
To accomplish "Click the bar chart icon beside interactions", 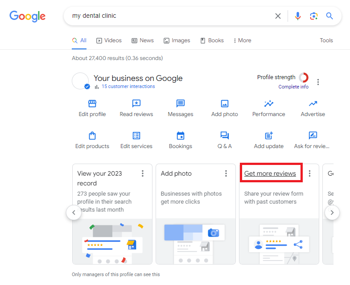I will (x=97, y=87).
